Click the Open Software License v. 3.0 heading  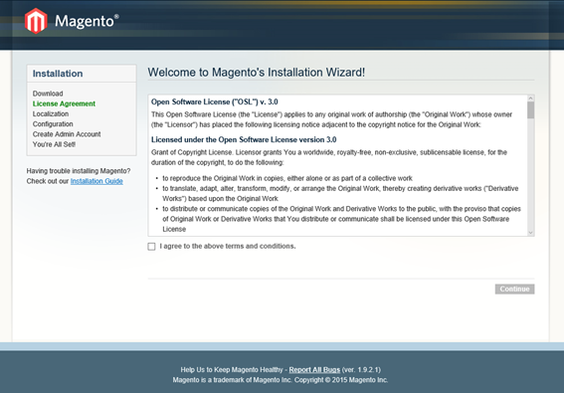point(215,101)
